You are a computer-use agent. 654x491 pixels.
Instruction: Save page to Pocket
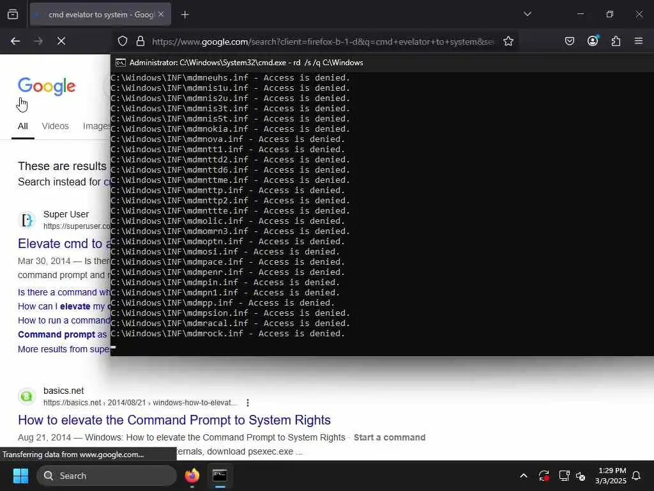click(569, 41)
